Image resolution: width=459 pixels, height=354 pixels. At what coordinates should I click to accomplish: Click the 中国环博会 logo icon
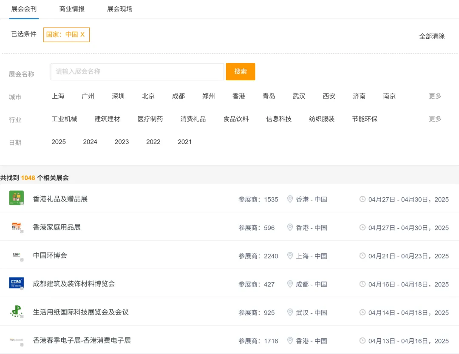[x=17, y=255]
